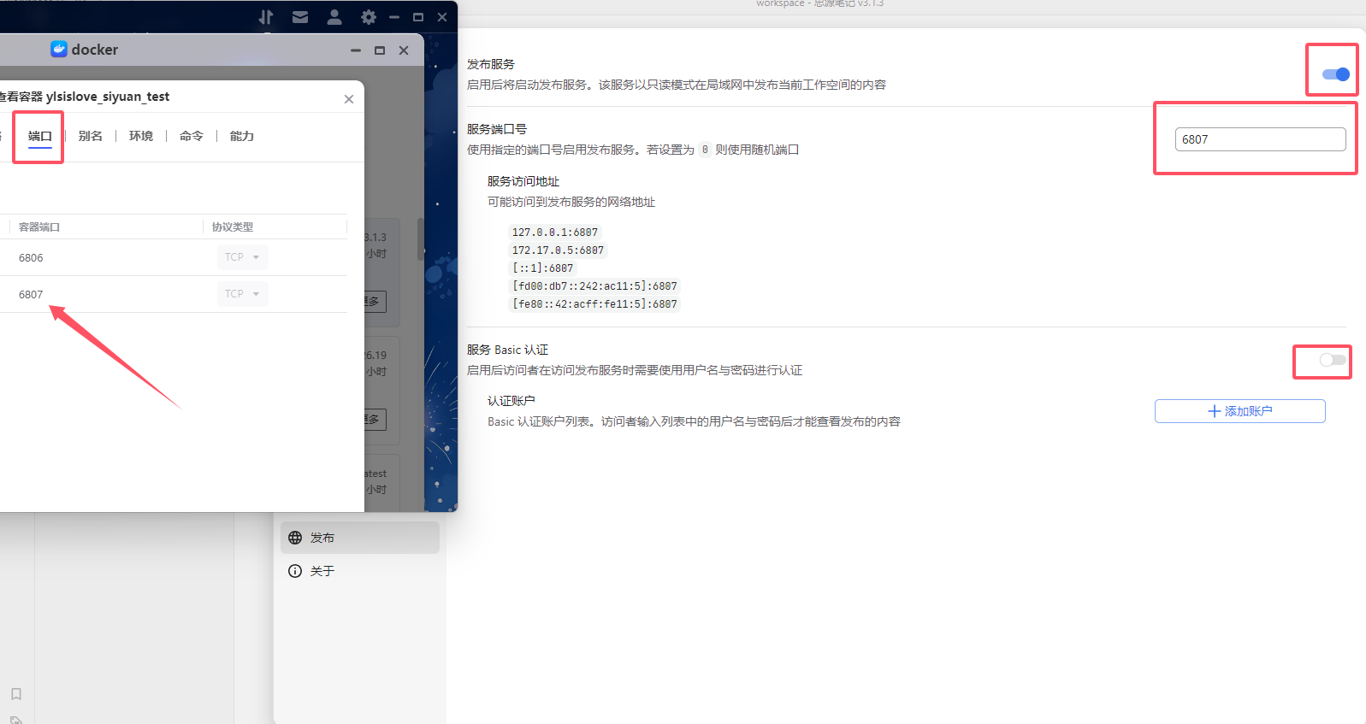1366x724 pixels.
Task: Switch to the 别名 tab
Action: (x=91, y=136)
